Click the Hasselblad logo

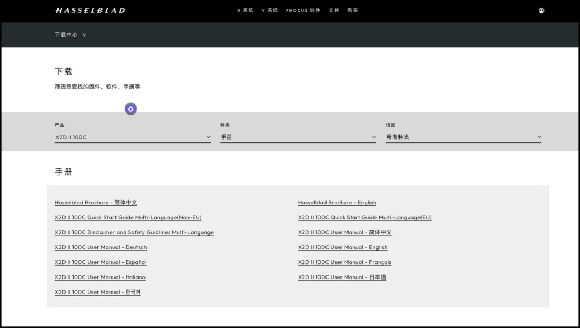pos(90,10)
